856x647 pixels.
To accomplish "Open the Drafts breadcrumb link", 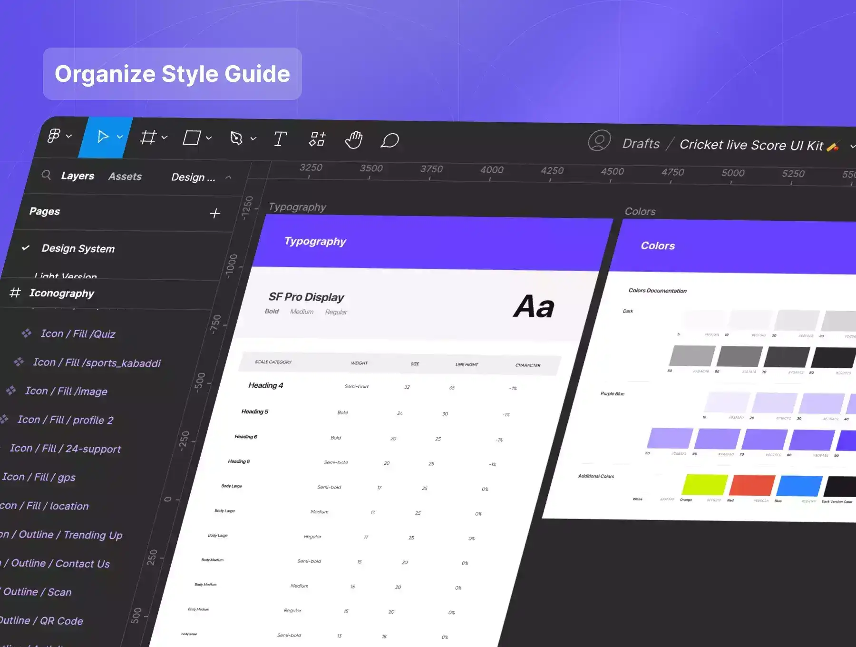I will [641, 144].
